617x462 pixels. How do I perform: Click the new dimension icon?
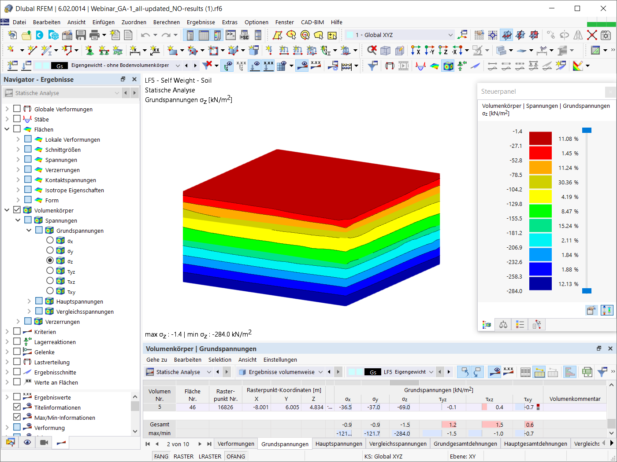point(135,51)
